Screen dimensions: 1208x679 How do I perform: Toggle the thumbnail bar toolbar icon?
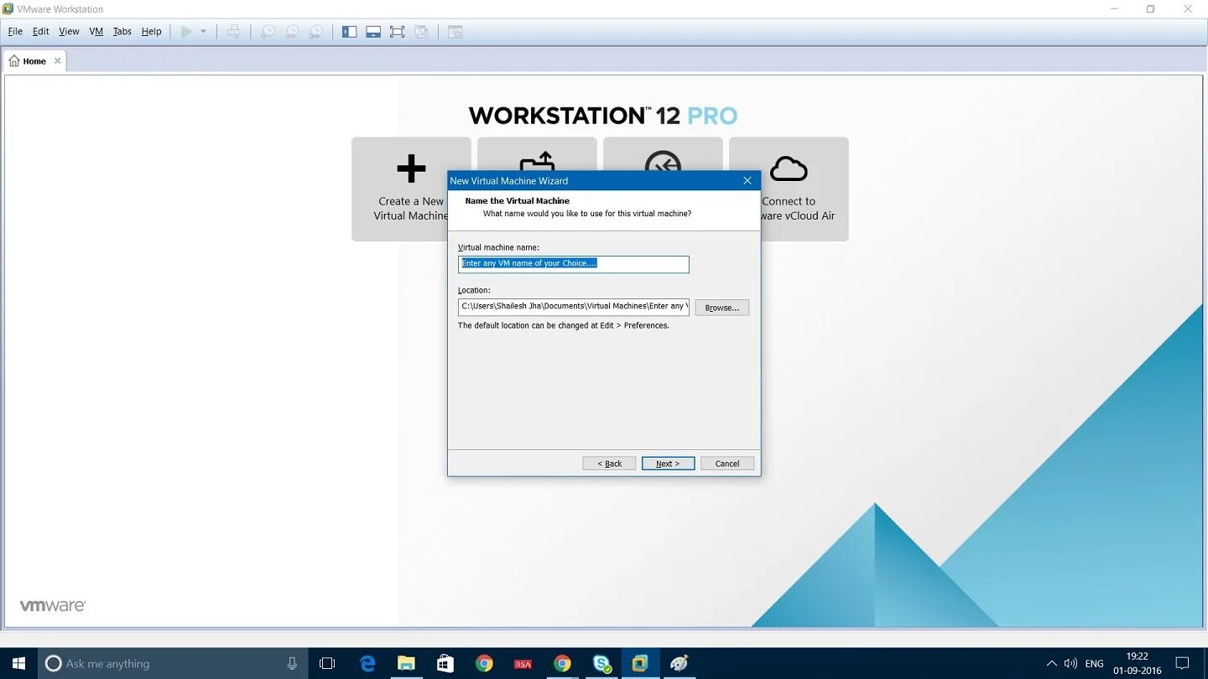click(373, 32)
